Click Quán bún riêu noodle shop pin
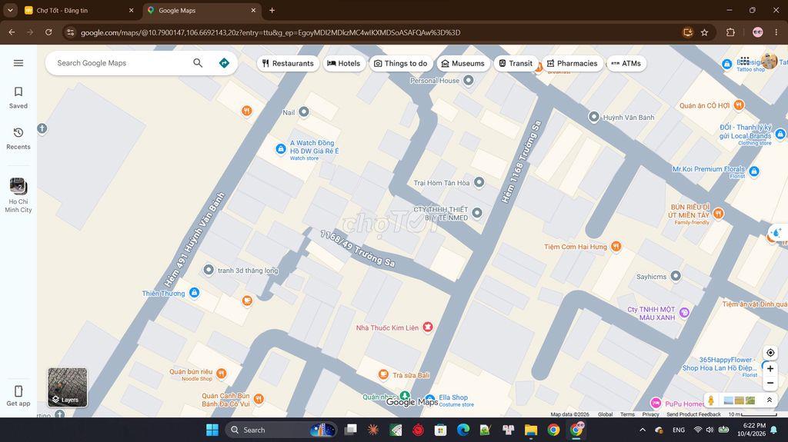Viewport: 788px width, 442px height. click(221, 373)
